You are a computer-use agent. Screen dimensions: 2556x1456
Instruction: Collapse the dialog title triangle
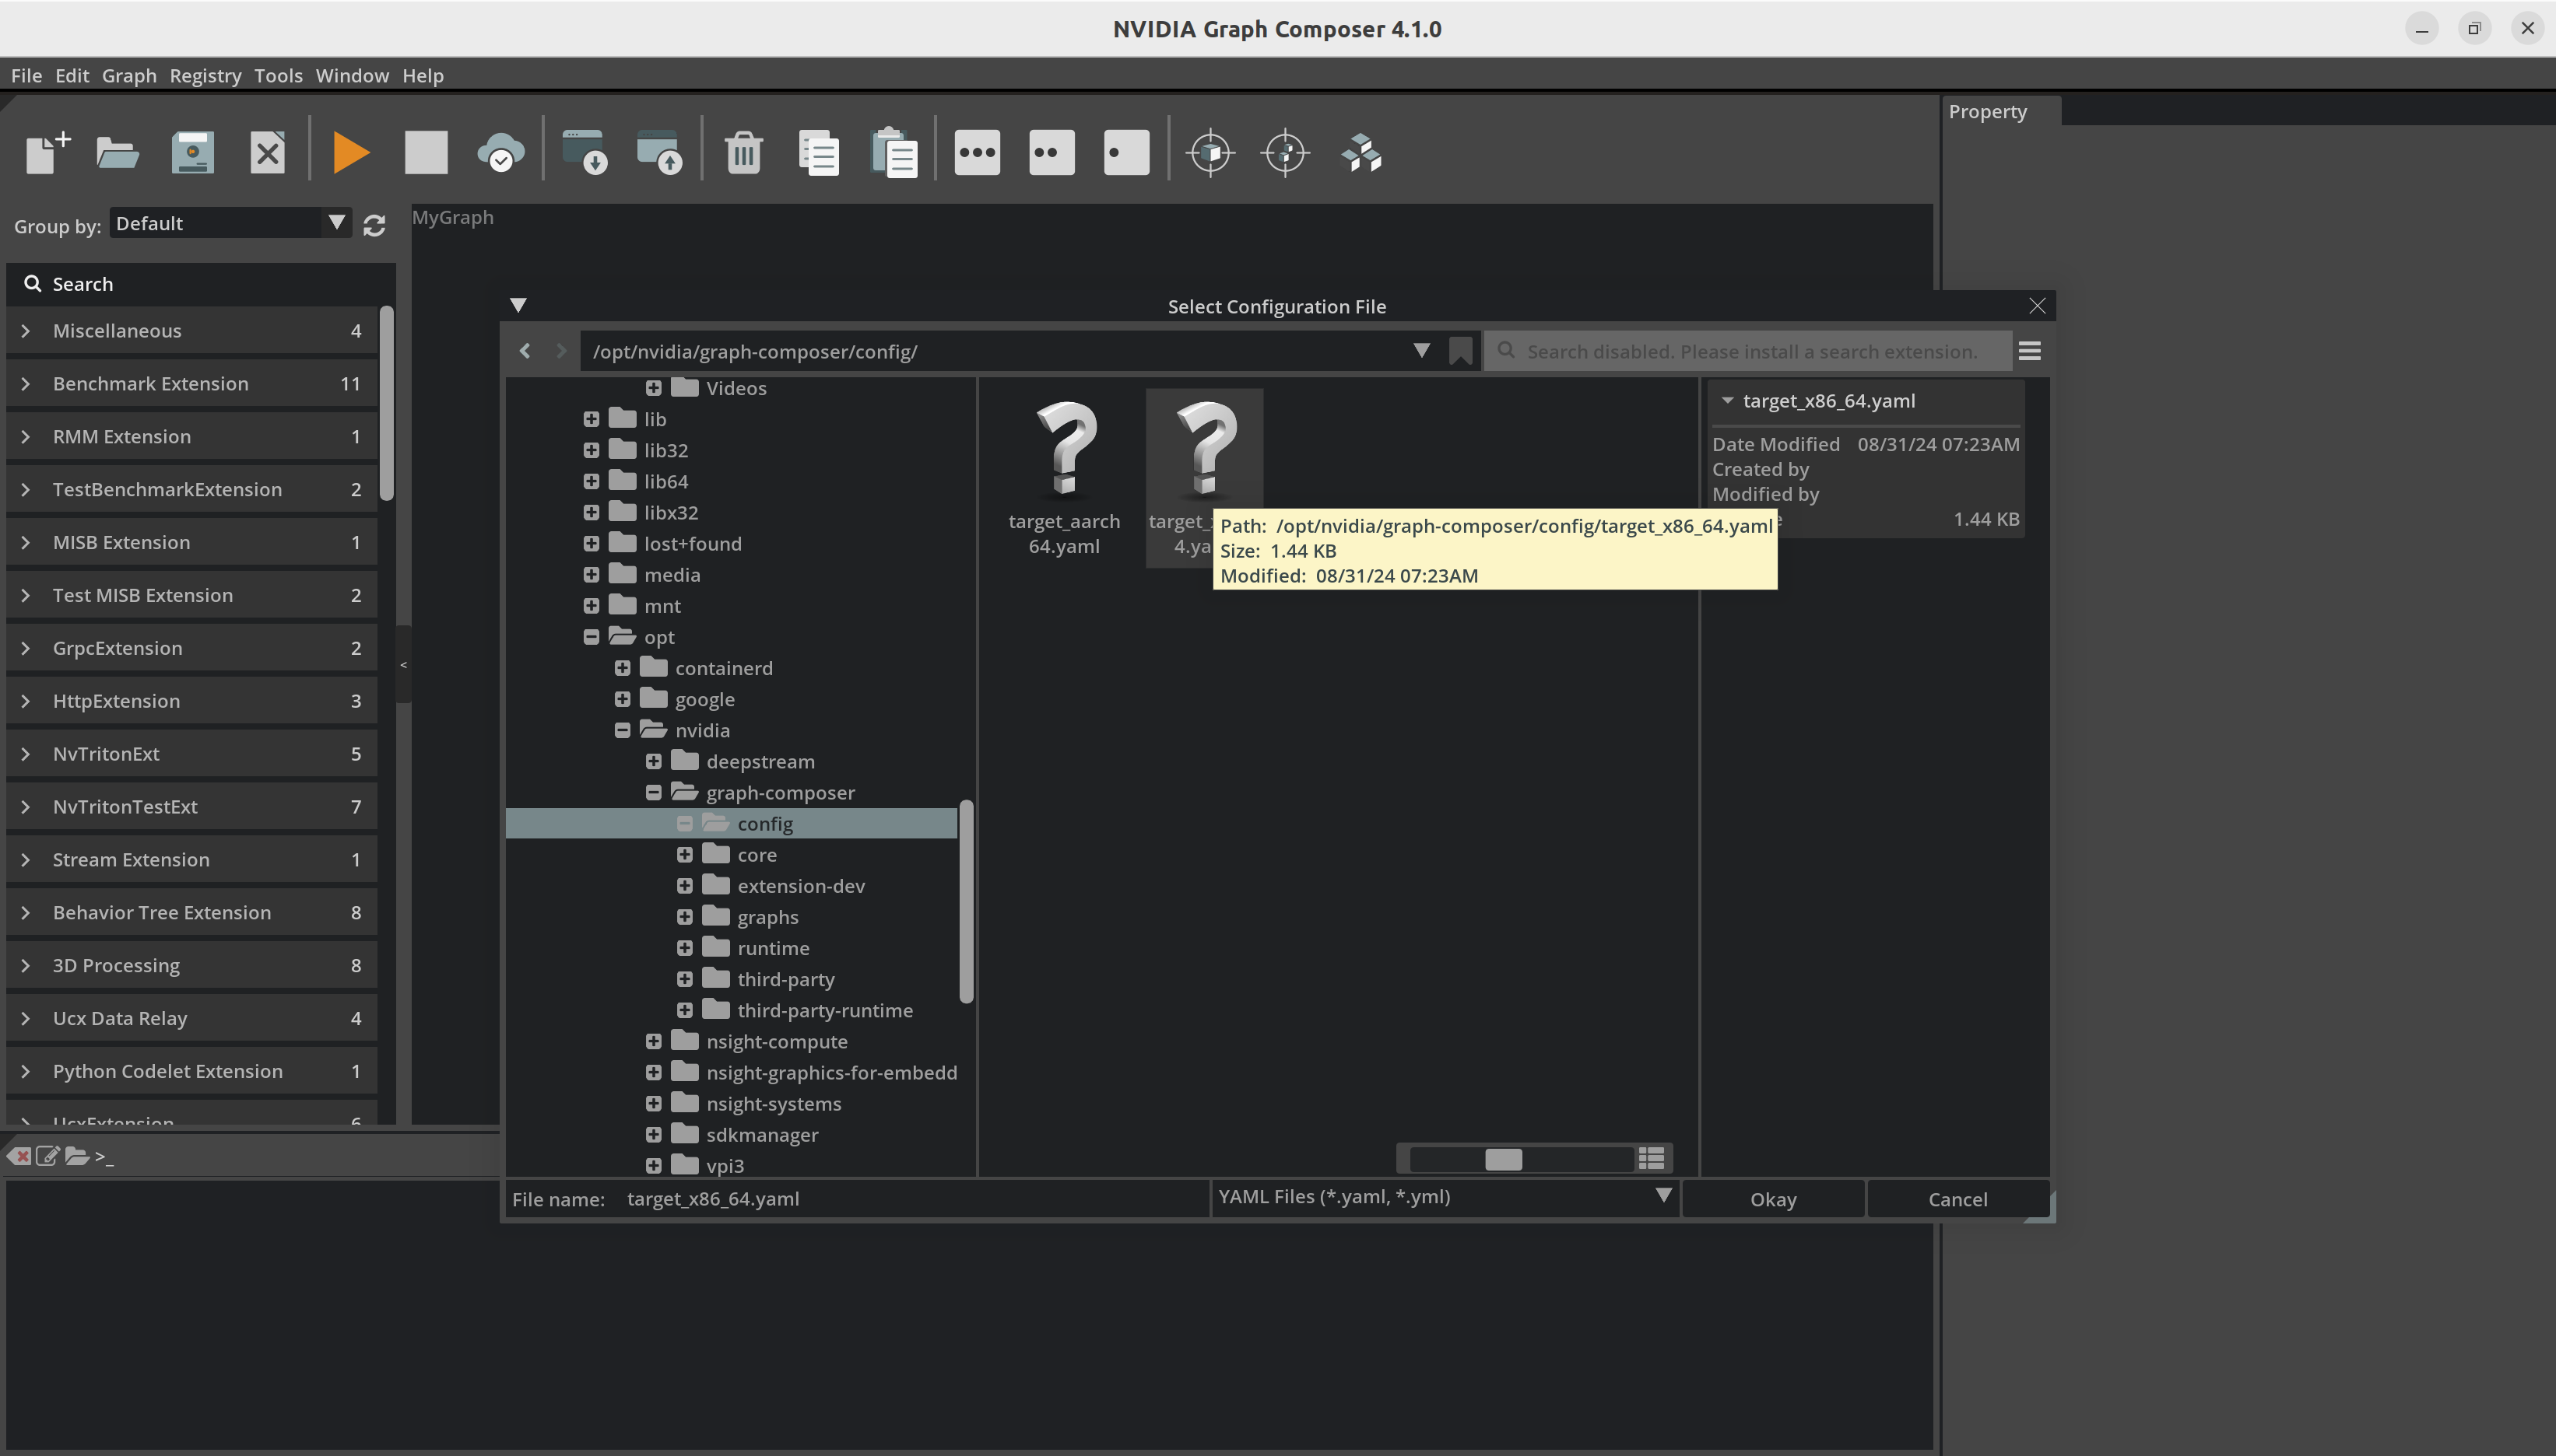tap(518, 305)
